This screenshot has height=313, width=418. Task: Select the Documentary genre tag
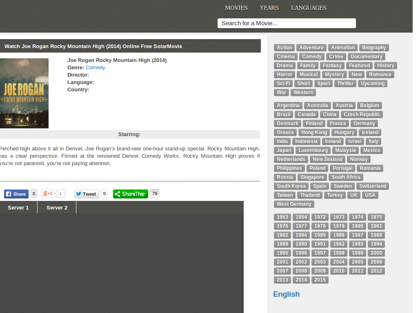(366, 57)
